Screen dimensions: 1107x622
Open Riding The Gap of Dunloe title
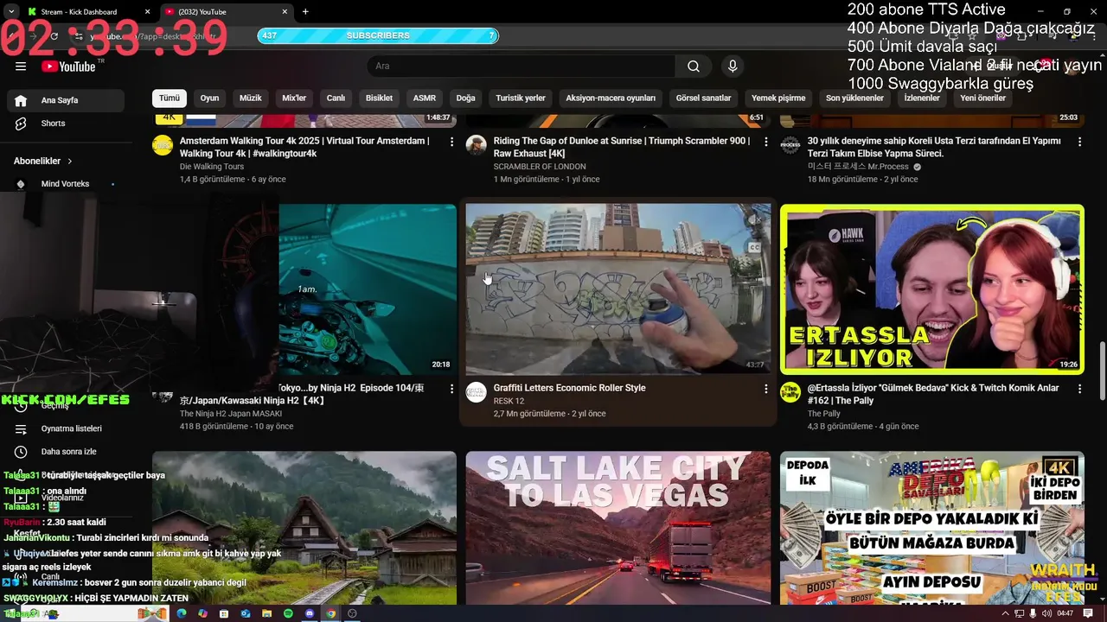pos(622,147)
